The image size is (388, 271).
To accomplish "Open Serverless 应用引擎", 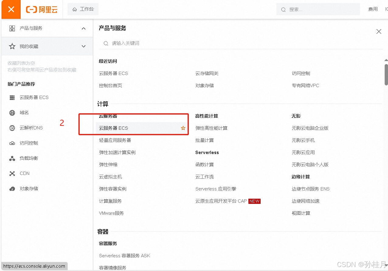I will (216, 189).
